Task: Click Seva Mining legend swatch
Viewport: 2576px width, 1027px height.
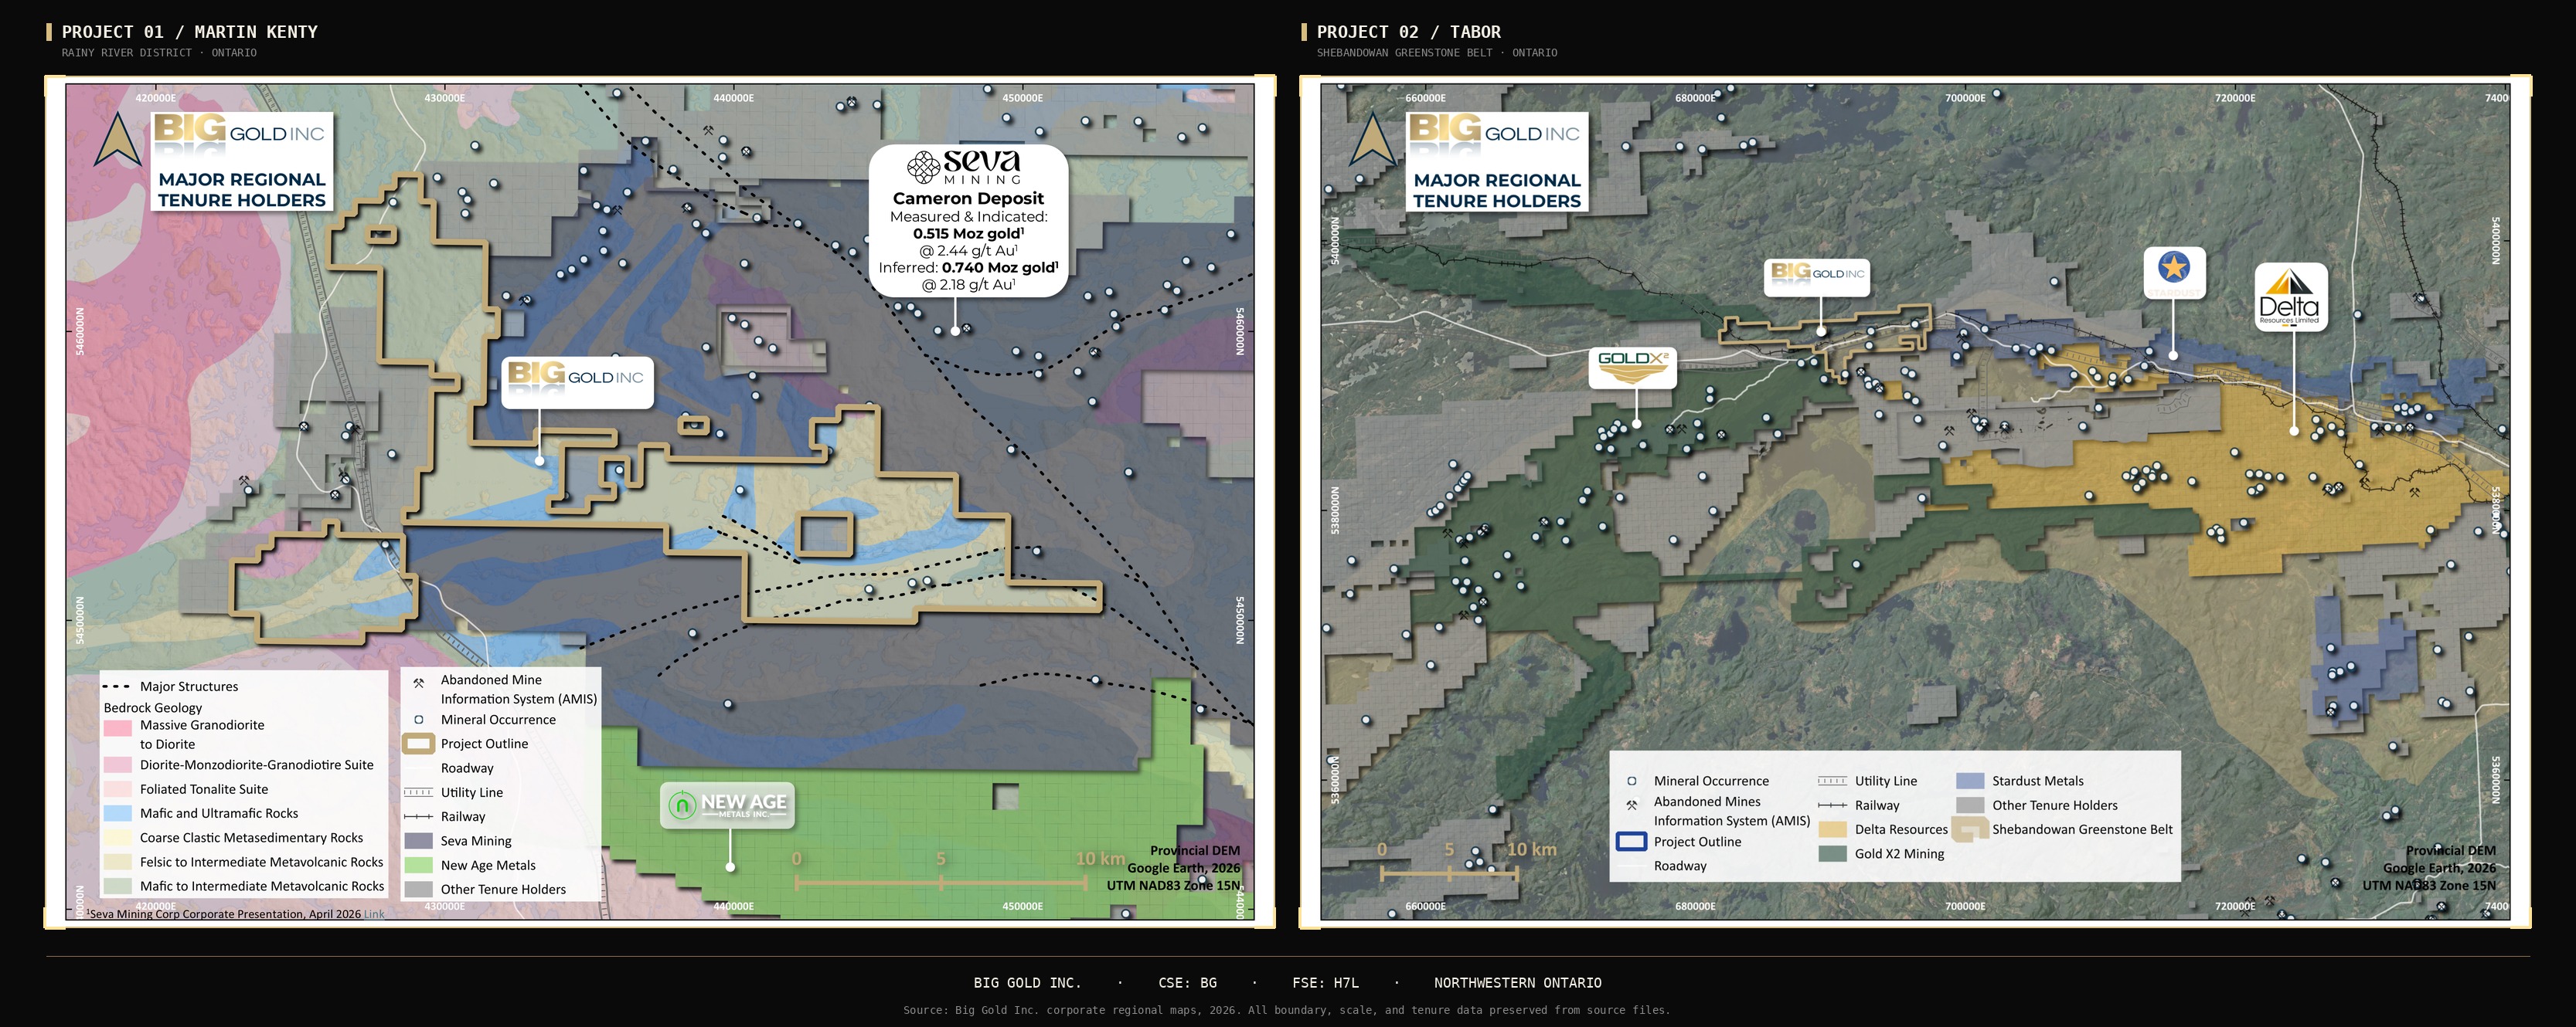Action: (x=418, y=841)
